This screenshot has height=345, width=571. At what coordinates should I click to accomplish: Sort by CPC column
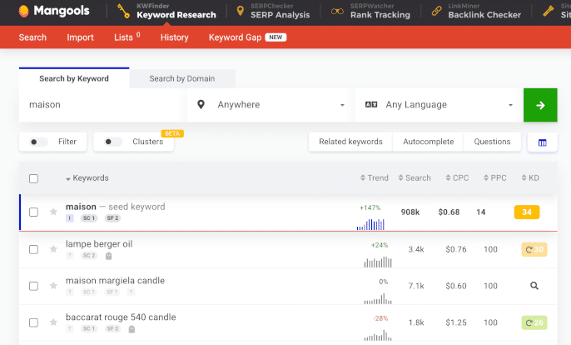click(458, 178)
